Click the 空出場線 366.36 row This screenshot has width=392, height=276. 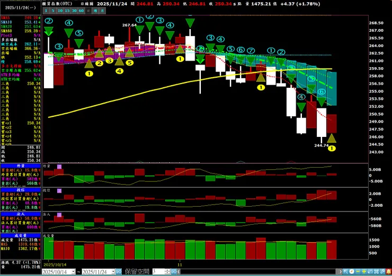pos(21,49)
